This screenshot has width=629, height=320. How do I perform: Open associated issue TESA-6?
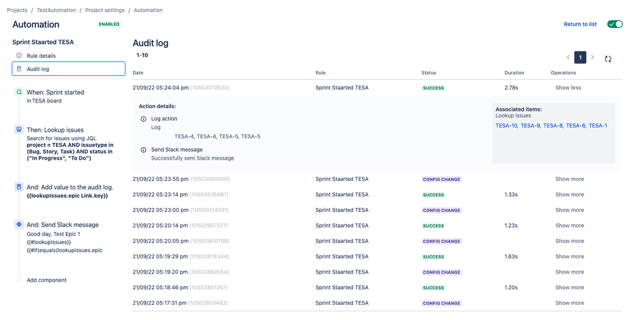[575, 126]
